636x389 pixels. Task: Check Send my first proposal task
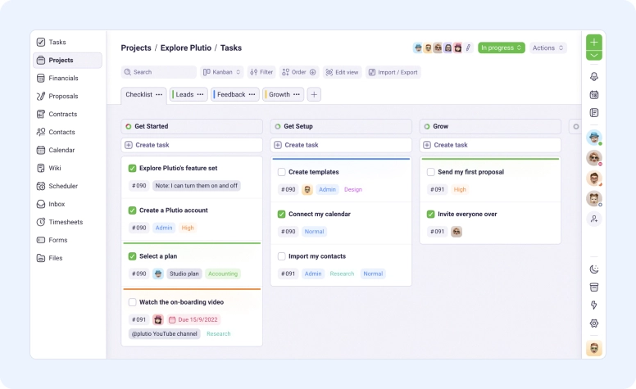coord(431,172)
